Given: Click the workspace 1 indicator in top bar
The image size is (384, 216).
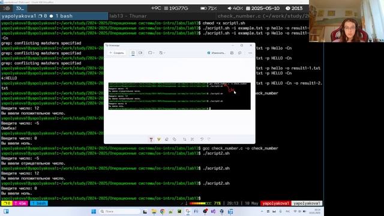Looking at the screenshot, I should [x=7, y=8].
